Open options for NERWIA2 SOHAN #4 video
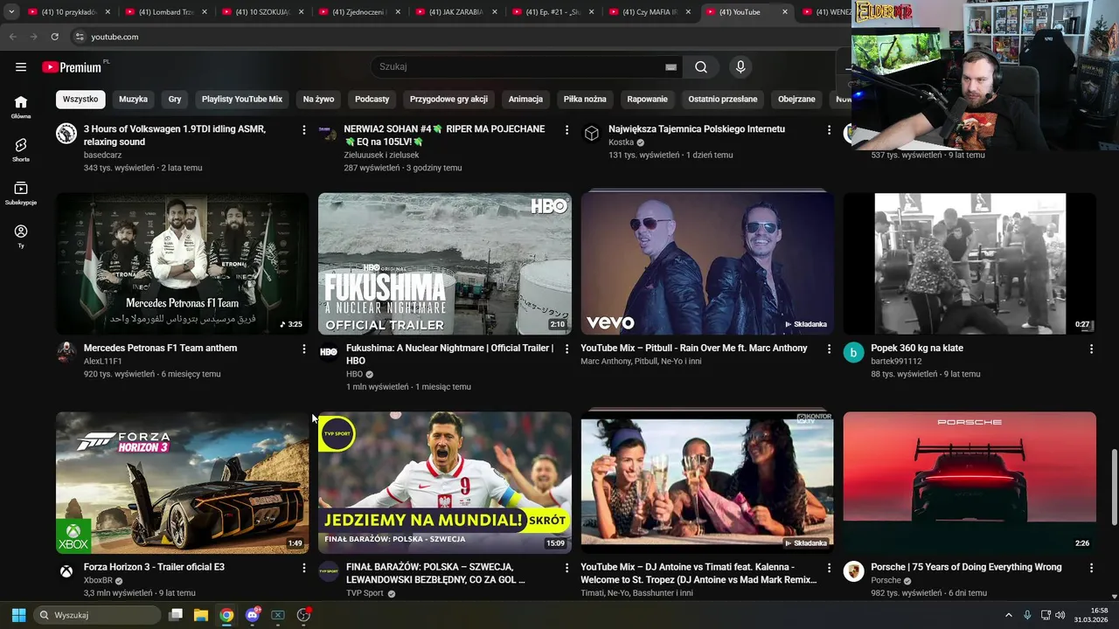This screenshot has width=1119, height=629. (x=566, y=129)
